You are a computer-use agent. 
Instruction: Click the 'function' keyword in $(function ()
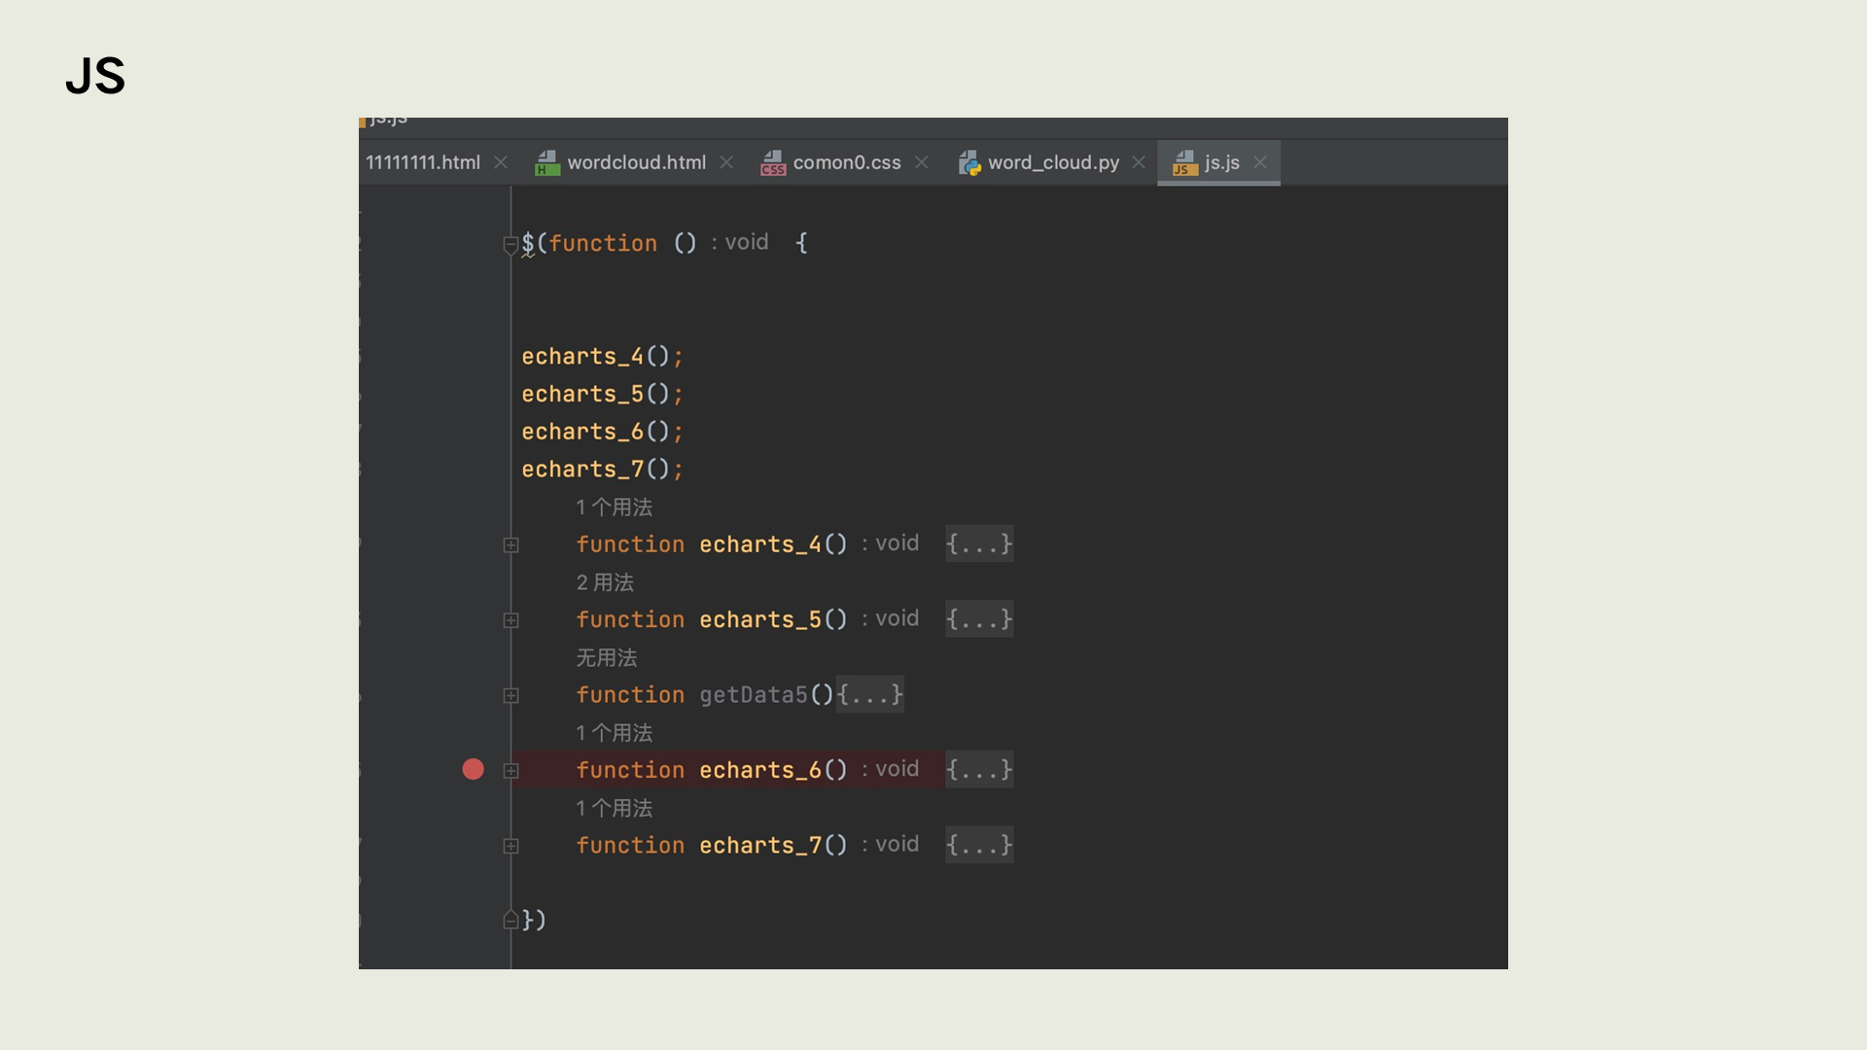point(603,243)
